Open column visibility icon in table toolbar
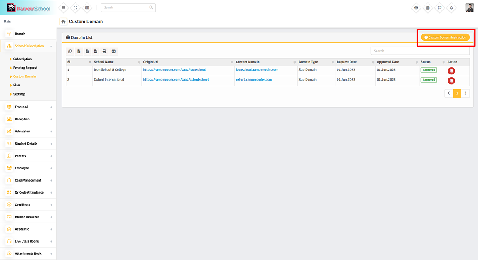The width and height of the screenshot is (478, 260). [113, 52]
